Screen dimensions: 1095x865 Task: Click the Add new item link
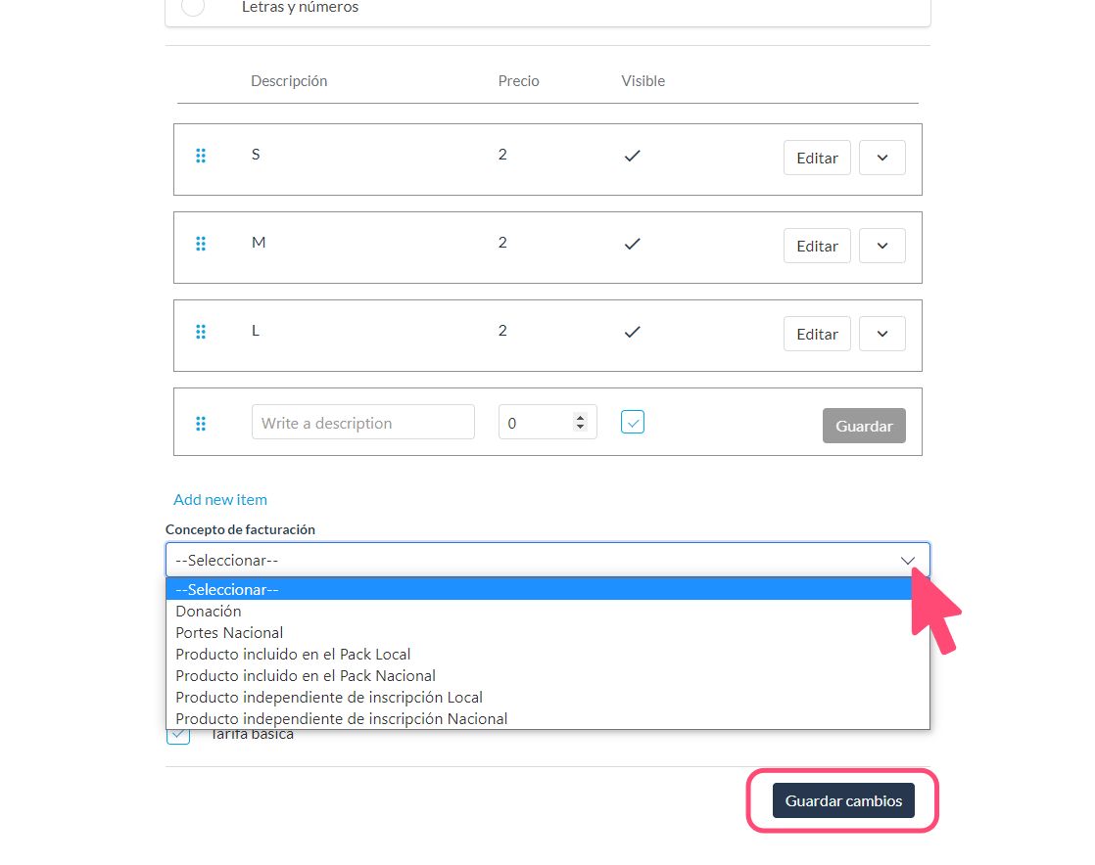click(x=220, y=500)
